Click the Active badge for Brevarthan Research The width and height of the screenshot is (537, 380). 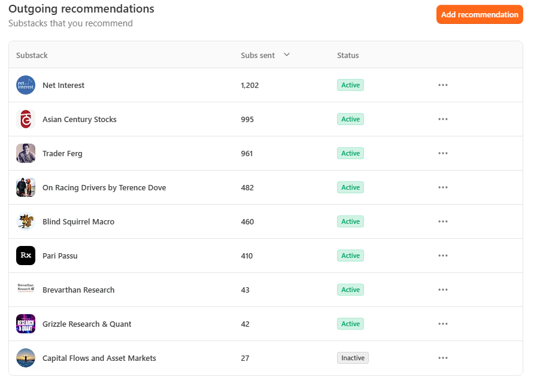pos(350,290)
